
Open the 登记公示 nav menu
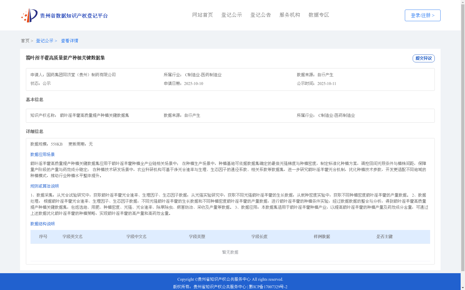(232, 15)
